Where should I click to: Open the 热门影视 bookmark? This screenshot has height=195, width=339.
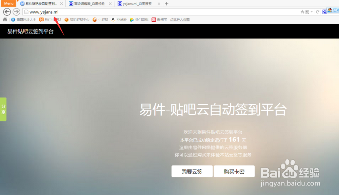point(139,19)
